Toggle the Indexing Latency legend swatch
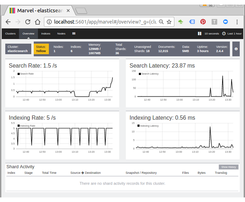This screenshot has height=202, width=245. tap(138, 126)
